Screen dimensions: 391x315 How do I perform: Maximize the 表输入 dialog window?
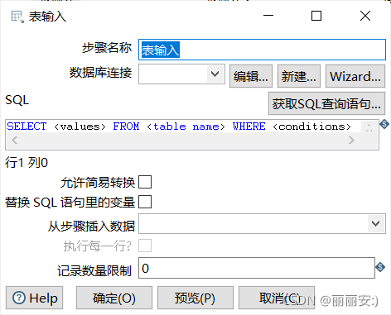click(x=316, y=16)
